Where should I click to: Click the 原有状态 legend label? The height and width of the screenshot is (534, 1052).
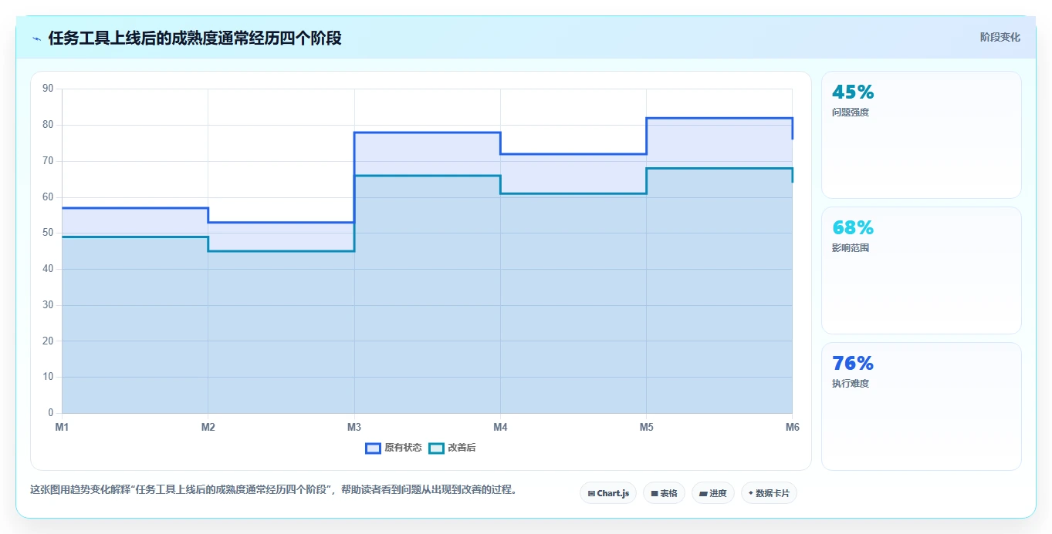pos(403,448)
